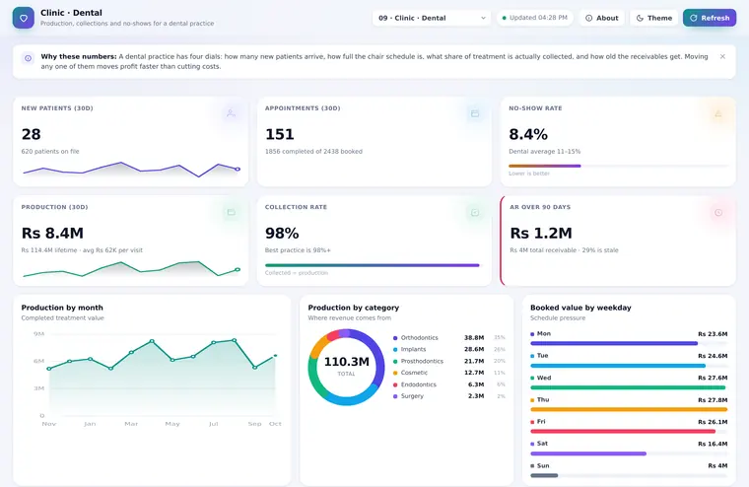The height and width of the screenshot is (487, 749).
Task: Open the About dialog
Action: (x=602, y=18)
